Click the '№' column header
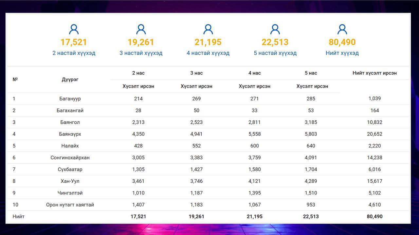Image resolution: width=419 pixels, height=235 pixels. tap(15, 80)
